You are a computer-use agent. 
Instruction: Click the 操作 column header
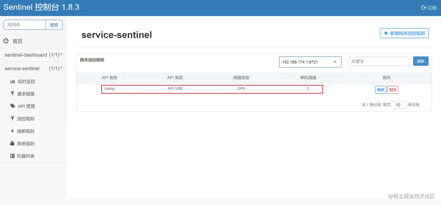coord(387,78)
